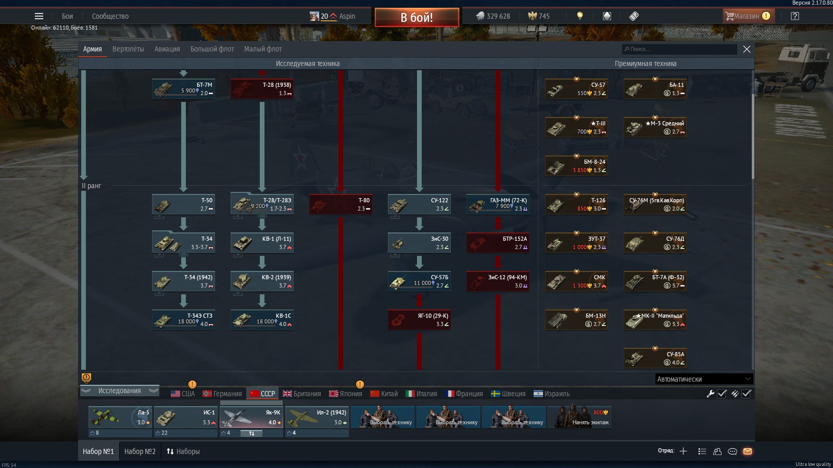Click the ammo refill stripes icon
Image resolution: width=833 pixels, height=468 pixels.
tap(735, 394)
